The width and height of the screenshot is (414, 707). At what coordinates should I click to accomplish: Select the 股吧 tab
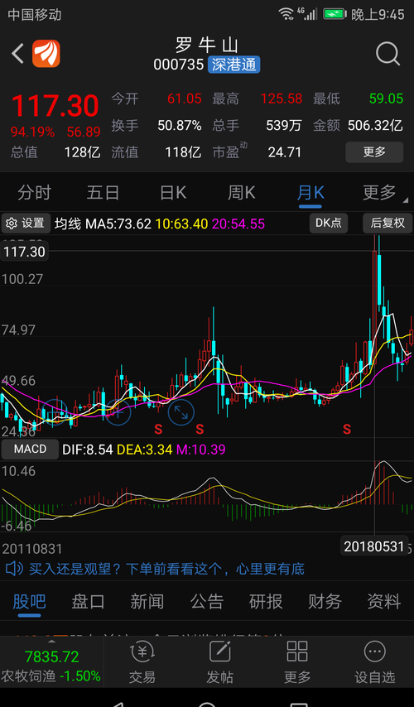click(29, 602)
